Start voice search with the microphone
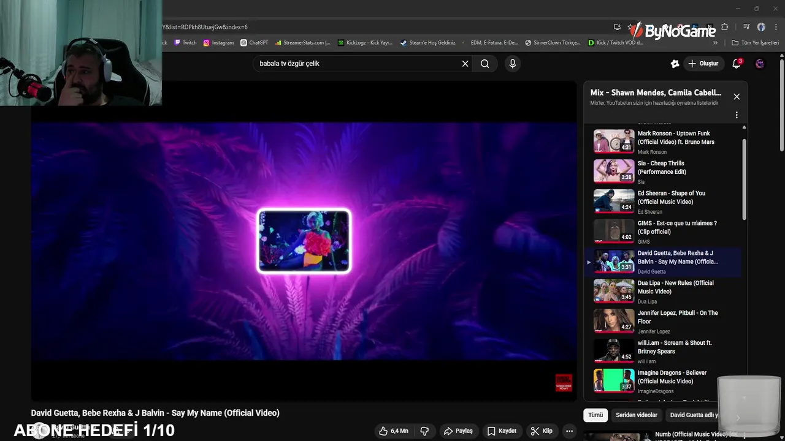 click(x=513, y=64)
